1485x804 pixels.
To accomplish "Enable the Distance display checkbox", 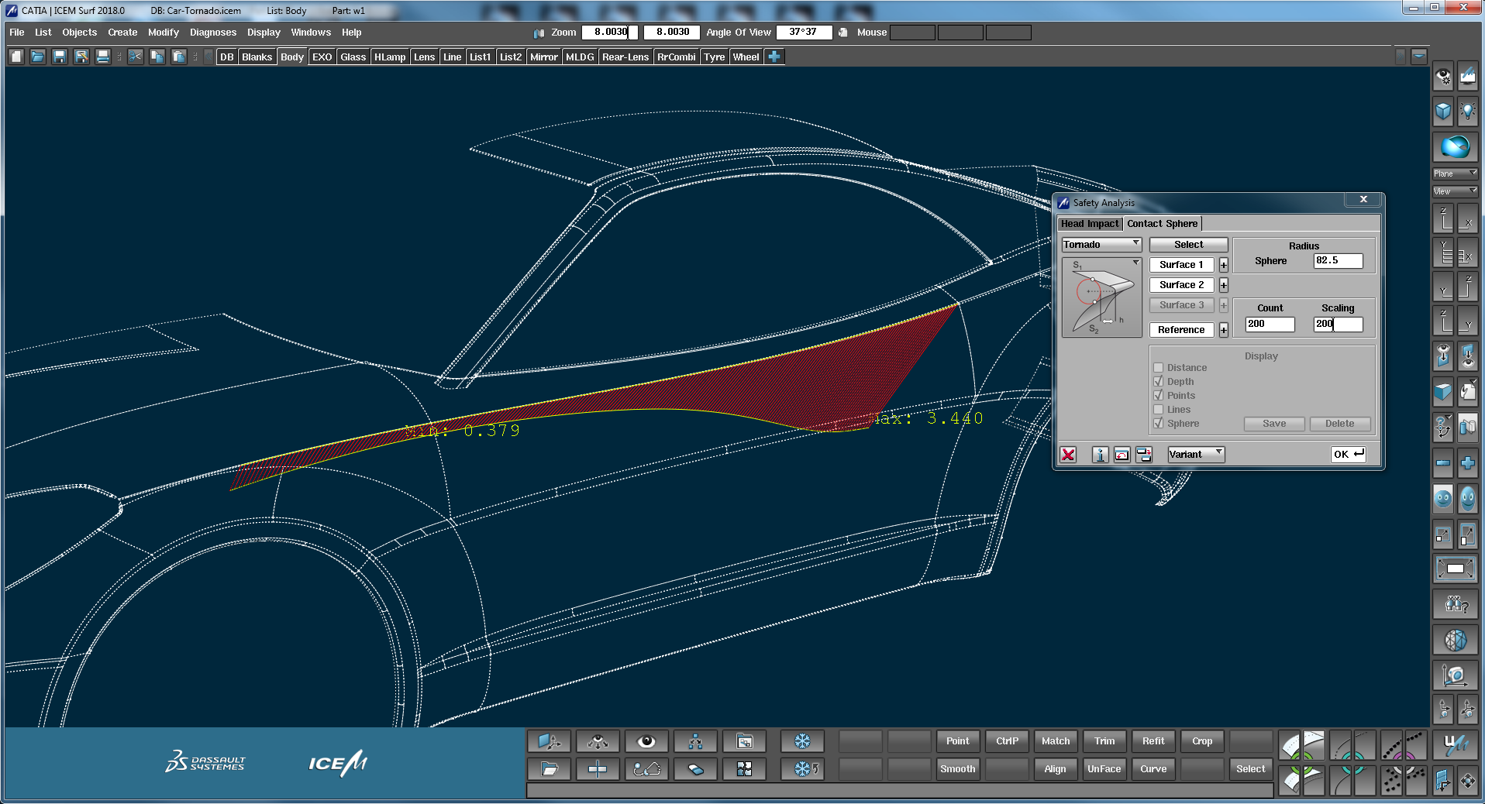I will tap(1159, 367).
